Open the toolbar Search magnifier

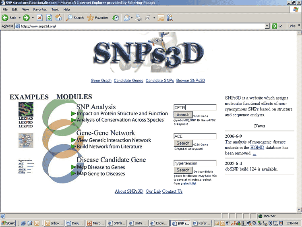(75, 18)
